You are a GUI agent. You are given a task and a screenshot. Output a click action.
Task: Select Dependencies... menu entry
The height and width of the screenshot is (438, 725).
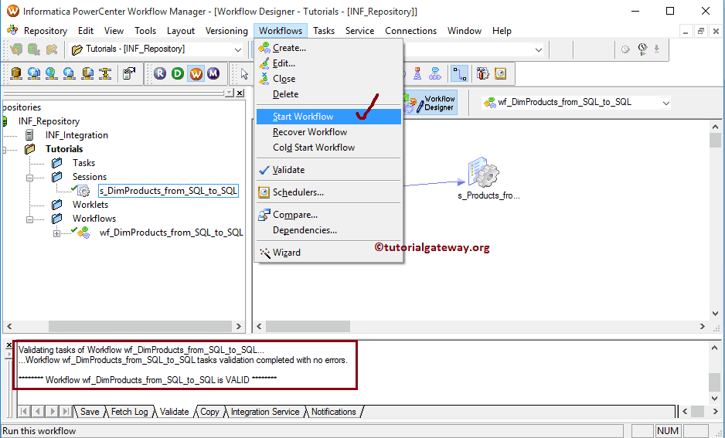(328, 230)
